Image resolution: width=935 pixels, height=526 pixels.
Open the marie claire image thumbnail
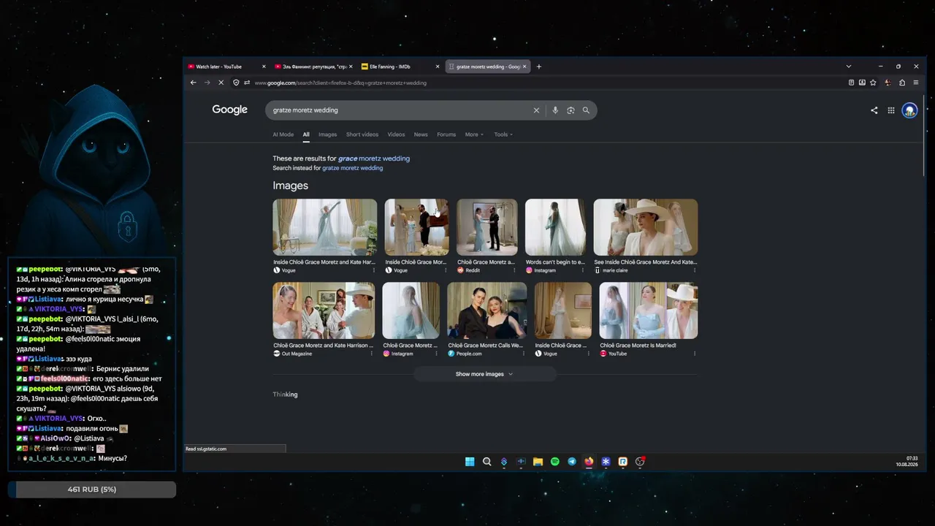[646, 227]
